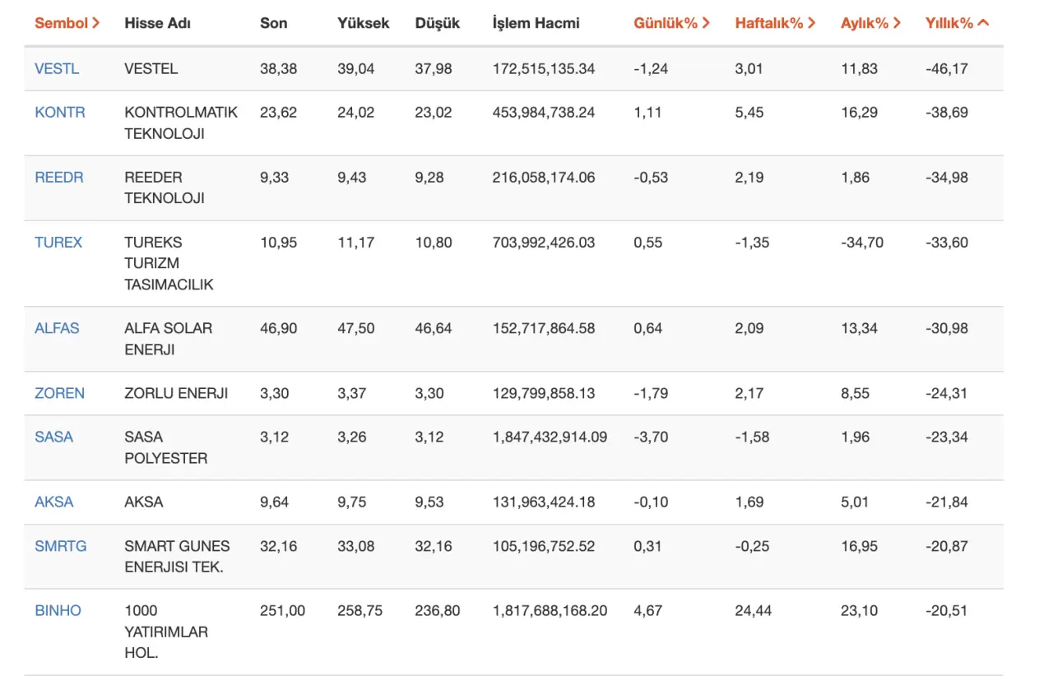Viewport: 1053px width, 676px height.
Task: Select the KONTROLMATIK TEKNOLOJI name cell
Action: coord(181,123)
